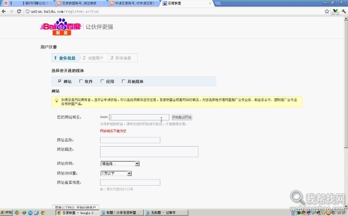Screen dimensions: 348x216
Task: Switch to the 百度联盟账号_淘宝搜索 tab
Action: tap(81, 3)
